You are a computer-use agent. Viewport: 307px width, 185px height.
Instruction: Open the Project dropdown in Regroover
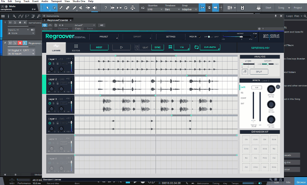pyautogui.click(x=104, y=36)
